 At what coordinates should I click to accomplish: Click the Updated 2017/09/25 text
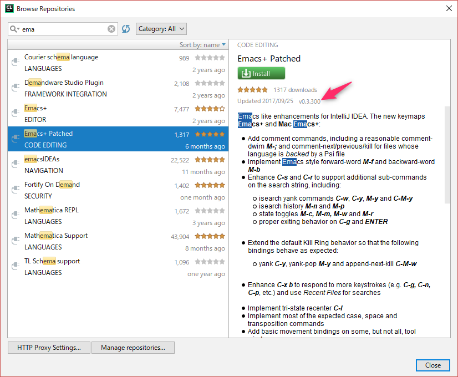click(x=265, y=101)
